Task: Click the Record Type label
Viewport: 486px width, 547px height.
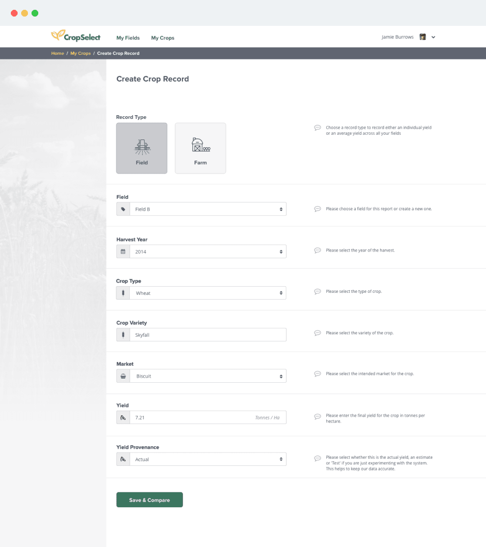Action: [x=131, y=117]
